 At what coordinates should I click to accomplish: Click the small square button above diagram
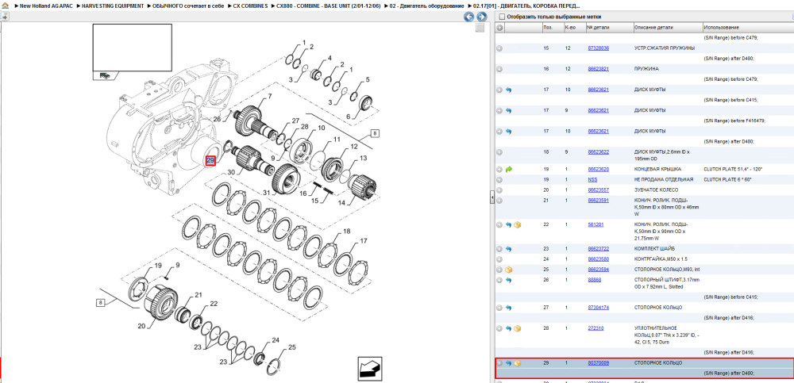click(x=480, y=28)
